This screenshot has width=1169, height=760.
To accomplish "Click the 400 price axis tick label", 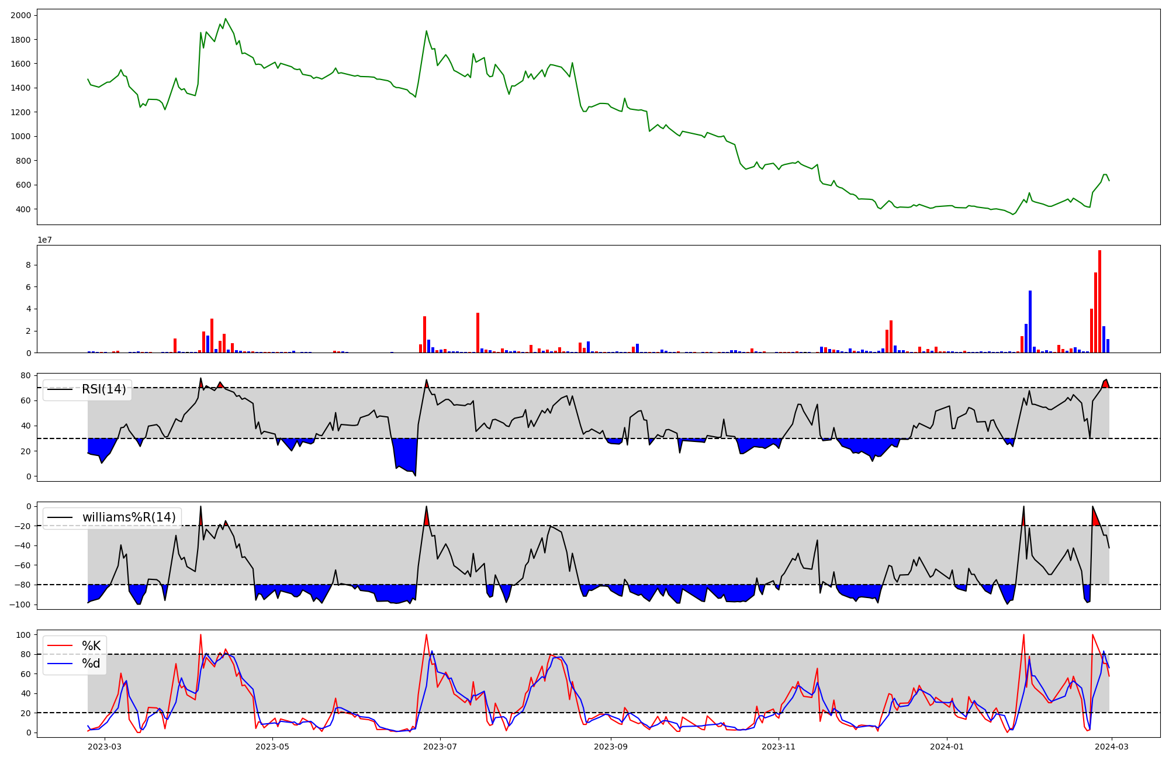I will (24, 209).
